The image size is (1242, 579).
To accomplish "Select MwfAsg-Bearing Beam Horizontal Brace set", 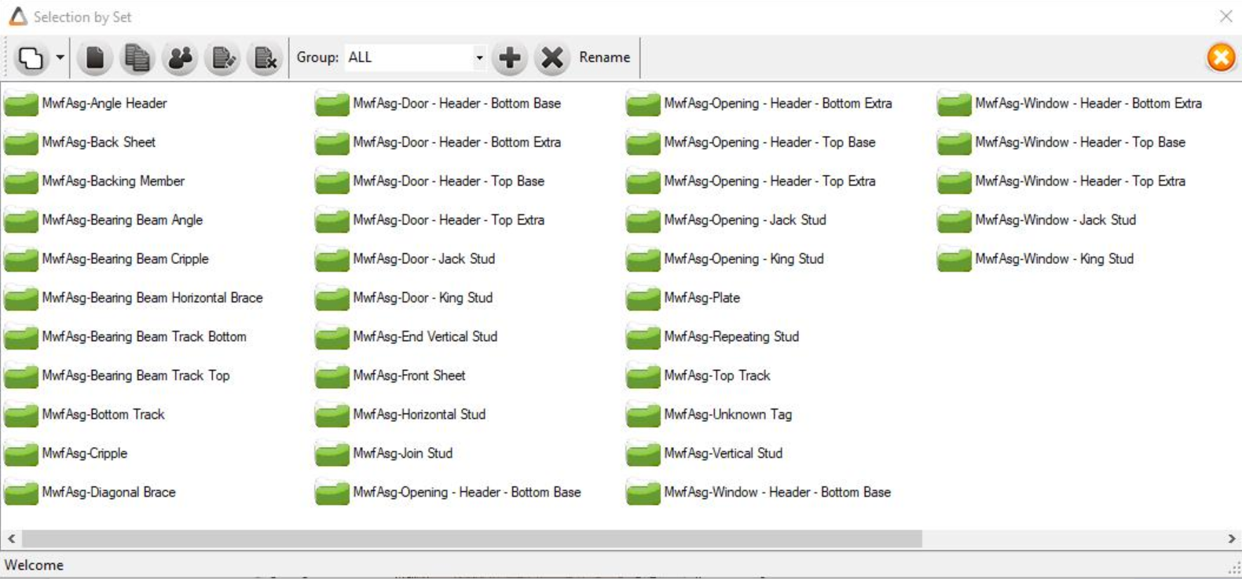I will coord(152,298).
